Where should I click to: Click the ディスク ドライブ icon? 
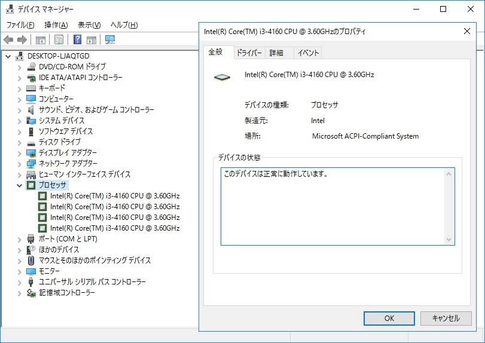[31, 143]
